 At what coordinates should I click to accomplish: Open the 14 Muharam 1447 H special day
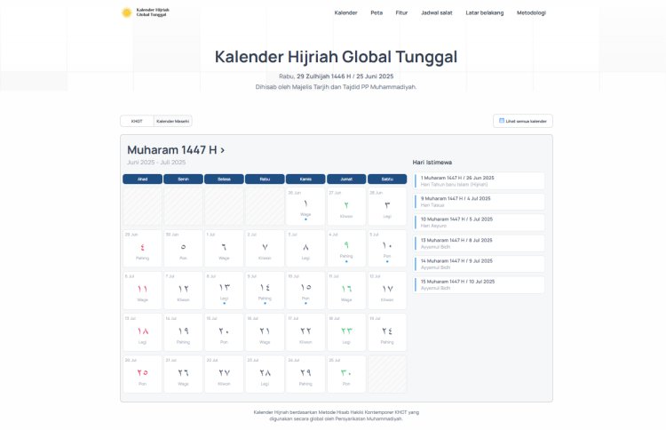[x=480, y=264]
